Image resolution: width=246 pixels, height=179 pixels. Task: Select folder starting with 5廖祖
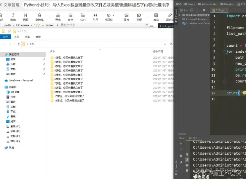tap(68, 75)
